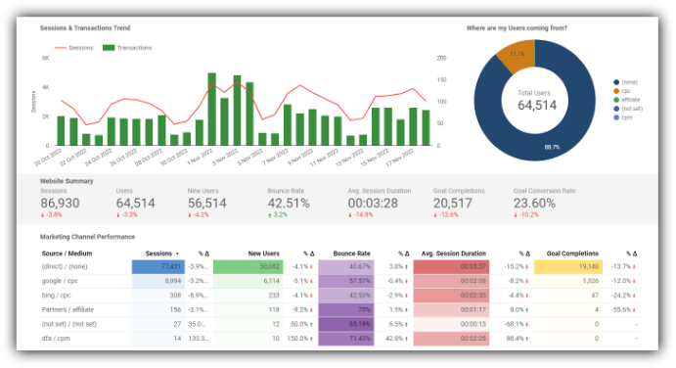Viewport: 676px width, 368px height.
Task: Click the 71.43% bounce rate cell
Action: point(346,339)
